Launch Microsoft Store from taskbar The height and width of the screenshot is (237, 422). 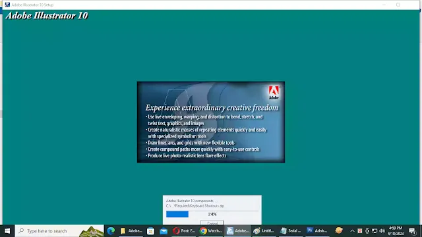pyautogui.click(x=150, y=231)
